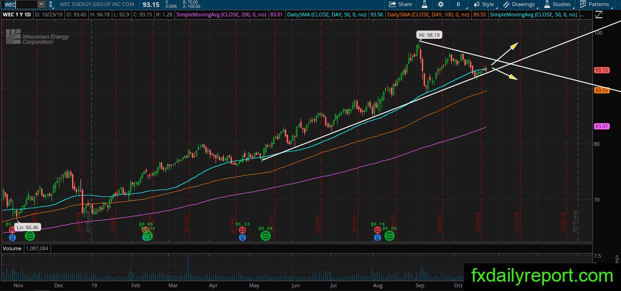
Task: Click the Share button
Action: pyautogui.click(x=401, y=4)
